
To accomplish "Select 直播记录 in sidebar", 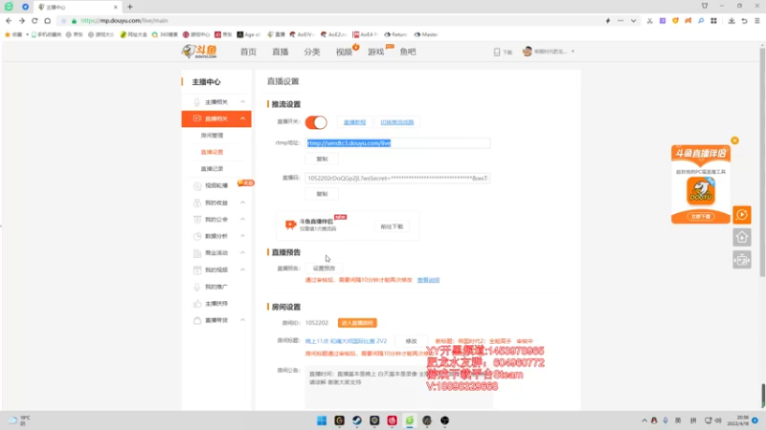I will (x=212, y=169).
